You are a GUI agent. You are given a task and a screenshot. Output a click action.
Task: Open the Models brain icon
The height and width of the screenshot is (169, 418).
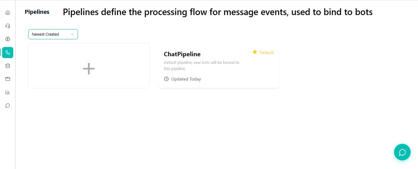pos(8,39)
